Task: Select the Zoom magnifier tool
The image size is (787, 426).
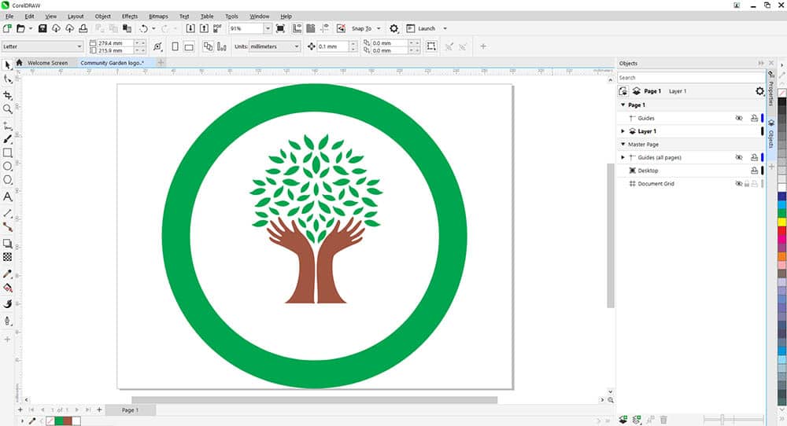Action: (x=8, y=109)
